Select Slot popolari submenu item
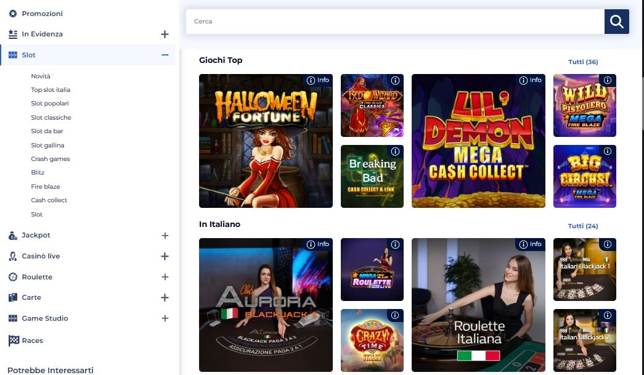This screenshot has width=644, height=375. click(x=50, y=103)
